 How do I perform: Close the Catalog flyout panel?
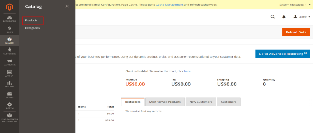tap(67, 6)
